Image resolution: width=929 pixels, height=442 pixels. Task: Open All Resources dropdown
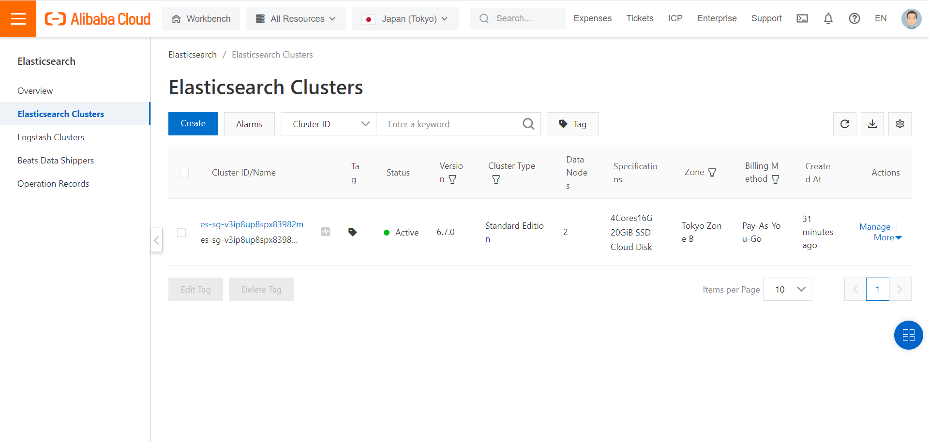pyautogui.click(x=296, y=19)
